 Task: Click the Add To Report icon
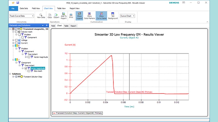coord(64,14)
